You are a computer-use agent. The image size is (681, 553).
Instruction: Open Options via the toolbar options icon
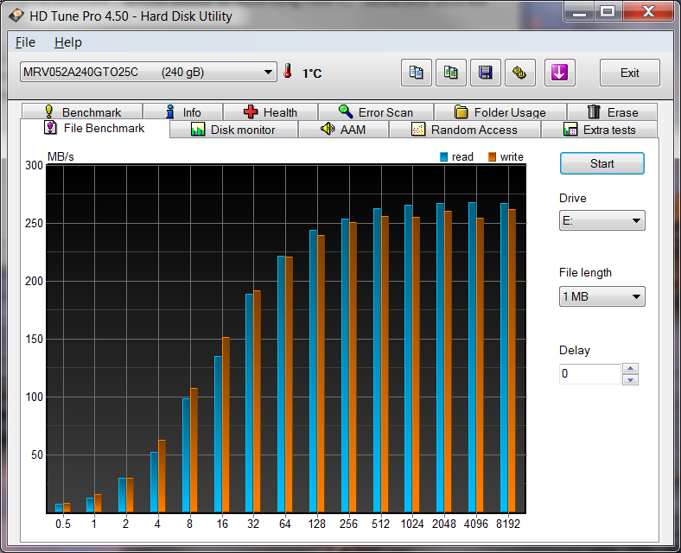[520, 73]
